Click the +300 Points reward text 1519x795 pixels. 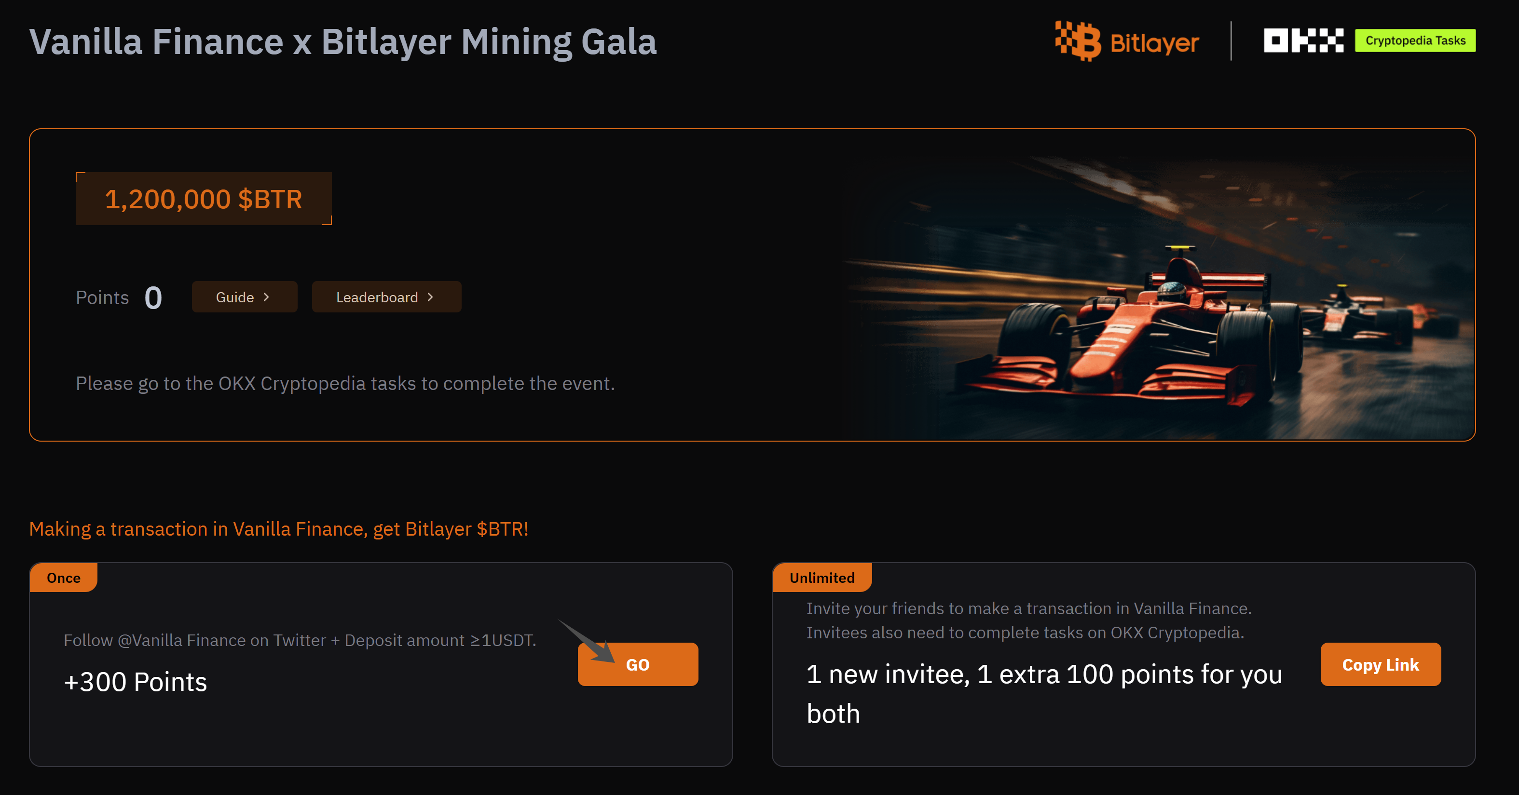tap(135, 682)
